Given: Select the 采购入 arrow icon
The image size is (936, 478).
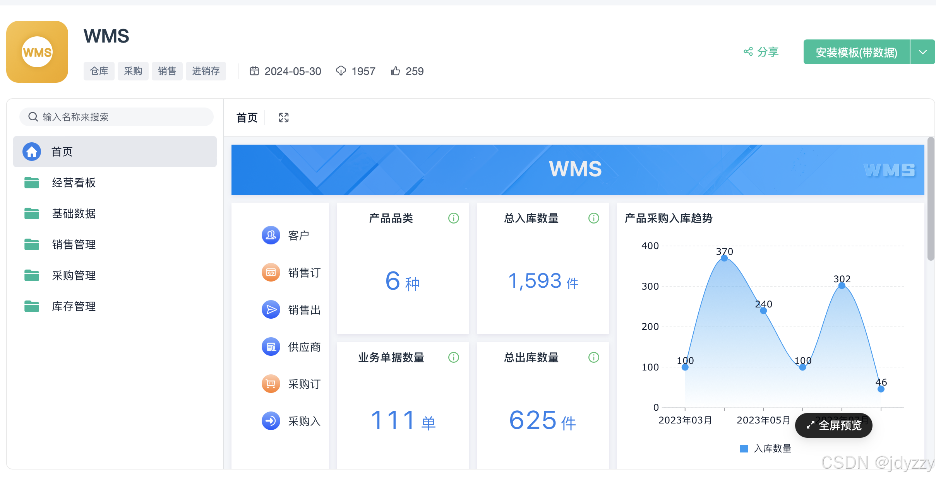Looking at the screenshot, I should 271,421.
